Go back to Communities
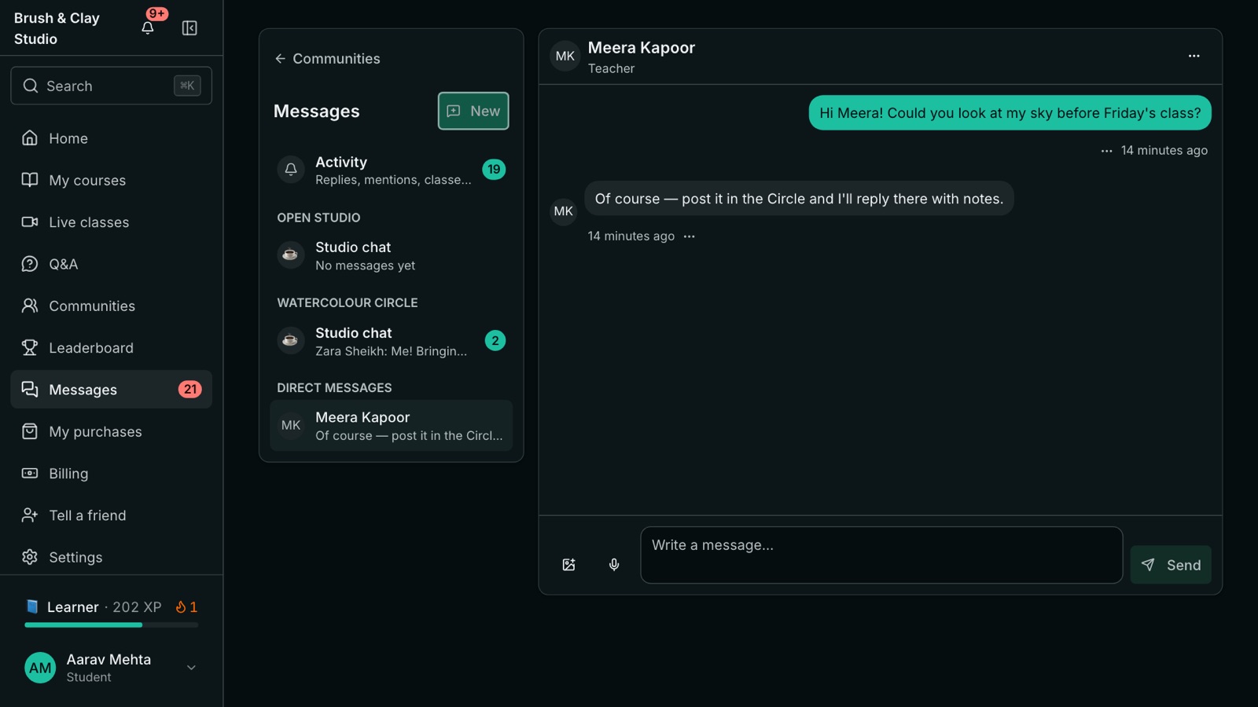This screenshot has height=707, width=1258. (x=327, y=59)
